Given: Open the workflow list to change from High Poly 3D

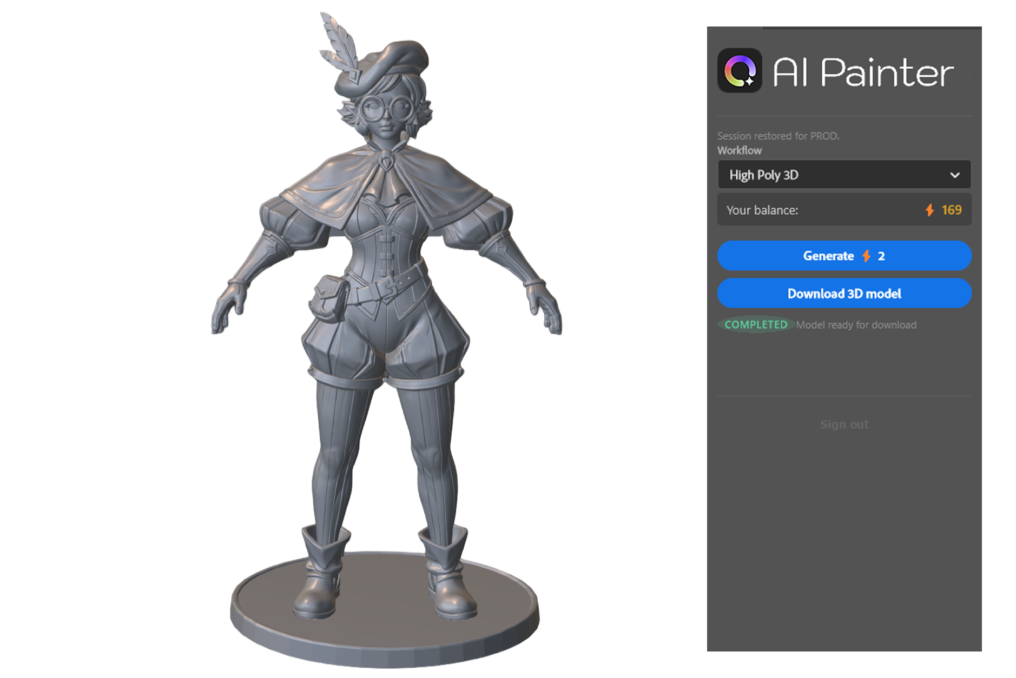Looking at the screenshot, I should [x=843, y=175].
